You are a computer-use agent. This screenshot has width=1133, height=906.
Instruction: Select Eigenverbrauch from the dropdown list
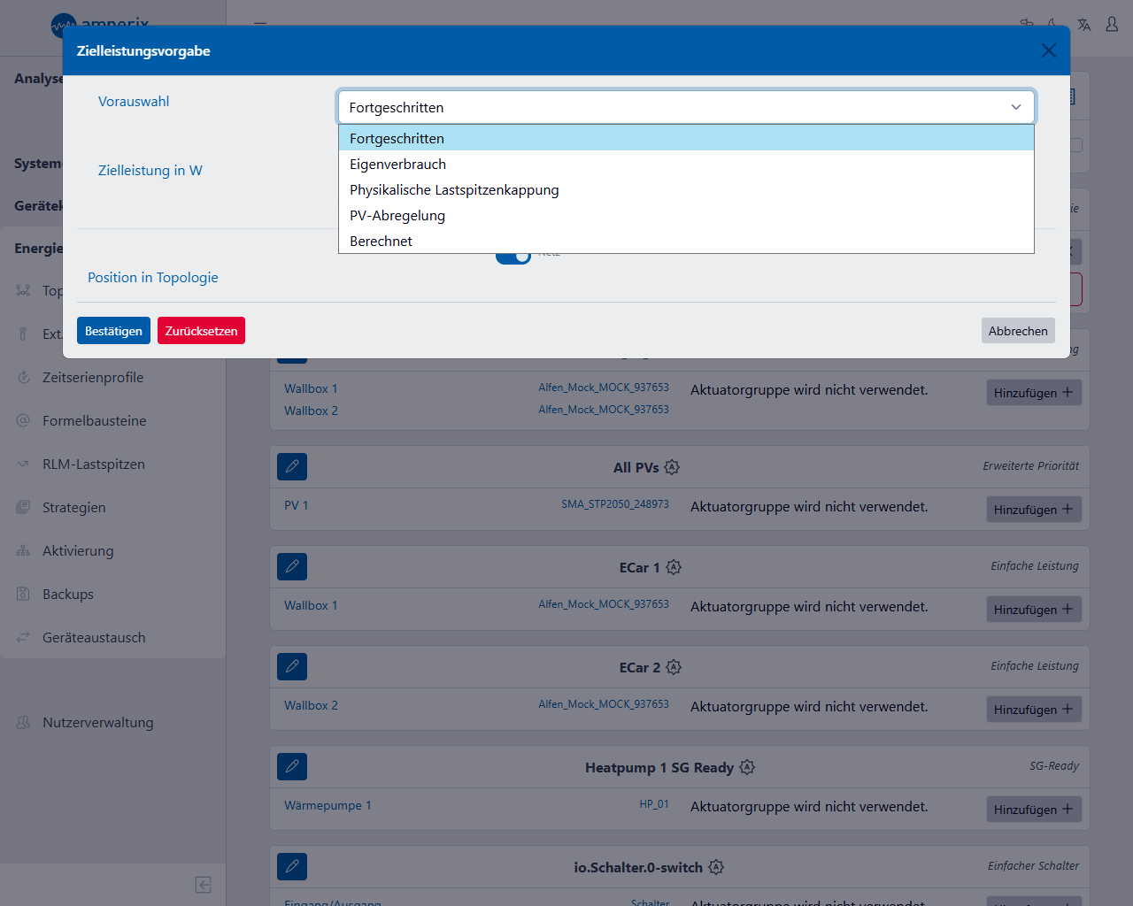point(398,165)
